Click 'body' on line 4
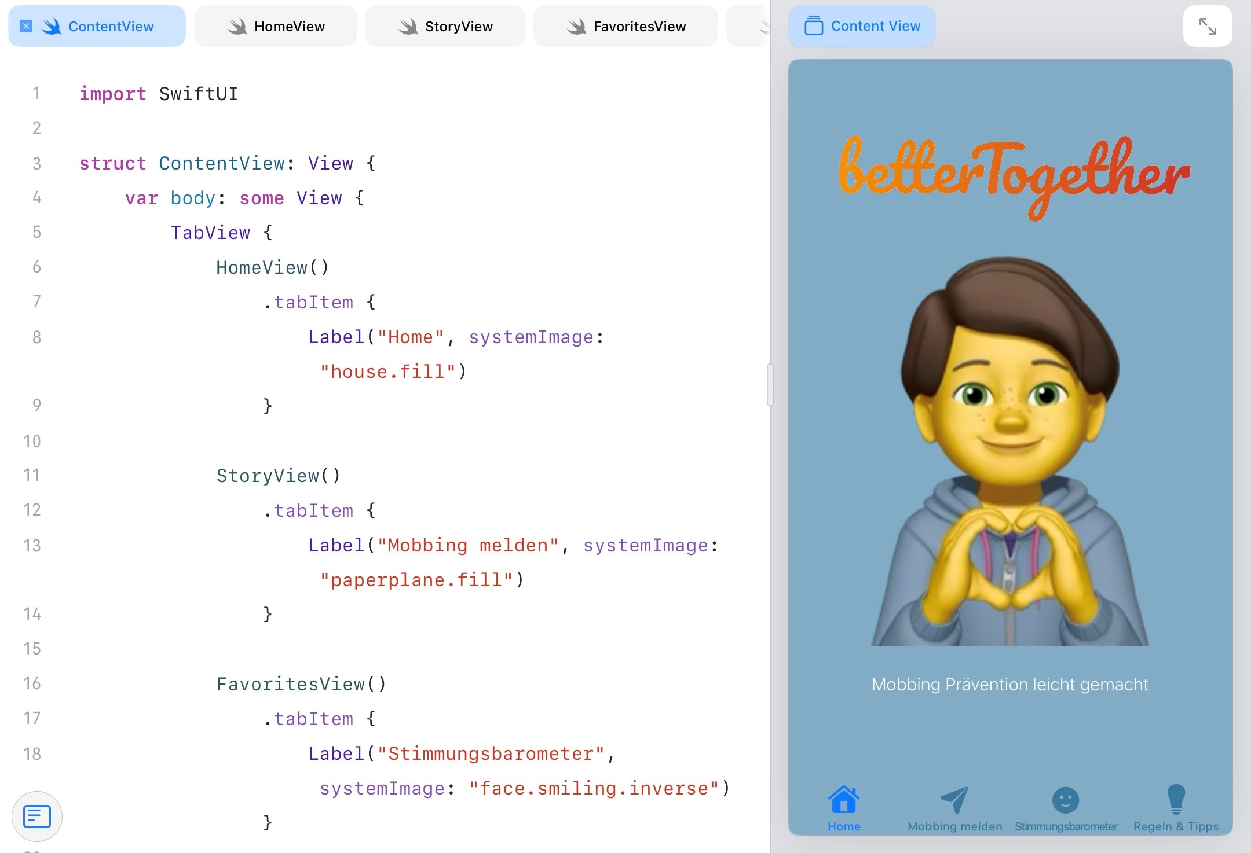This screenshot has width=1251, height=853. click(x=193, y=198)
